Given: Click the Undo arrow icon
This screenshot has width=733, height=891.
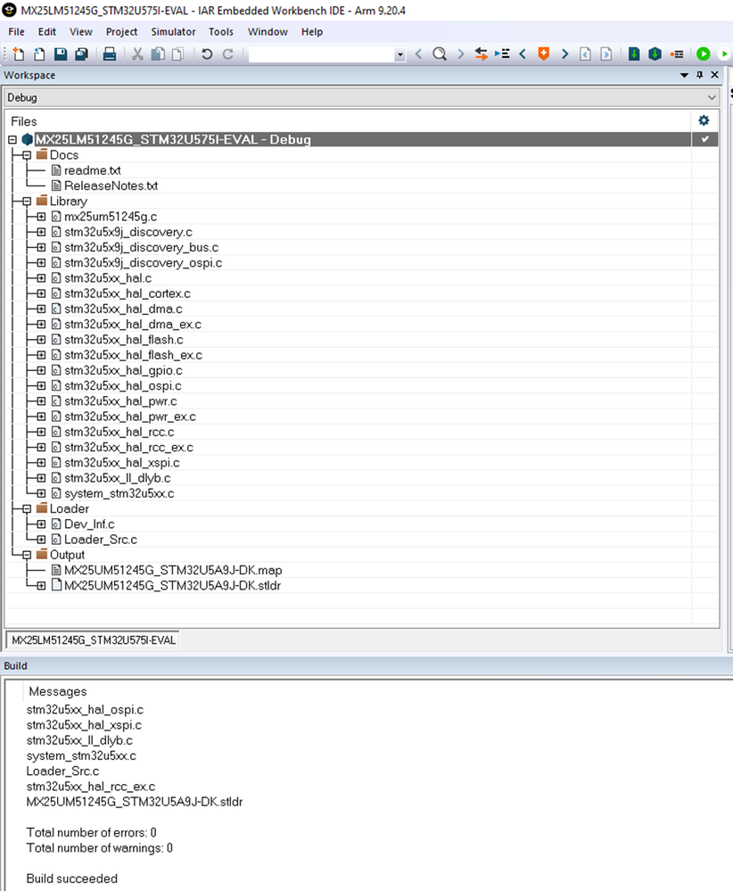Looking at the screenshot, I should 207,54.
